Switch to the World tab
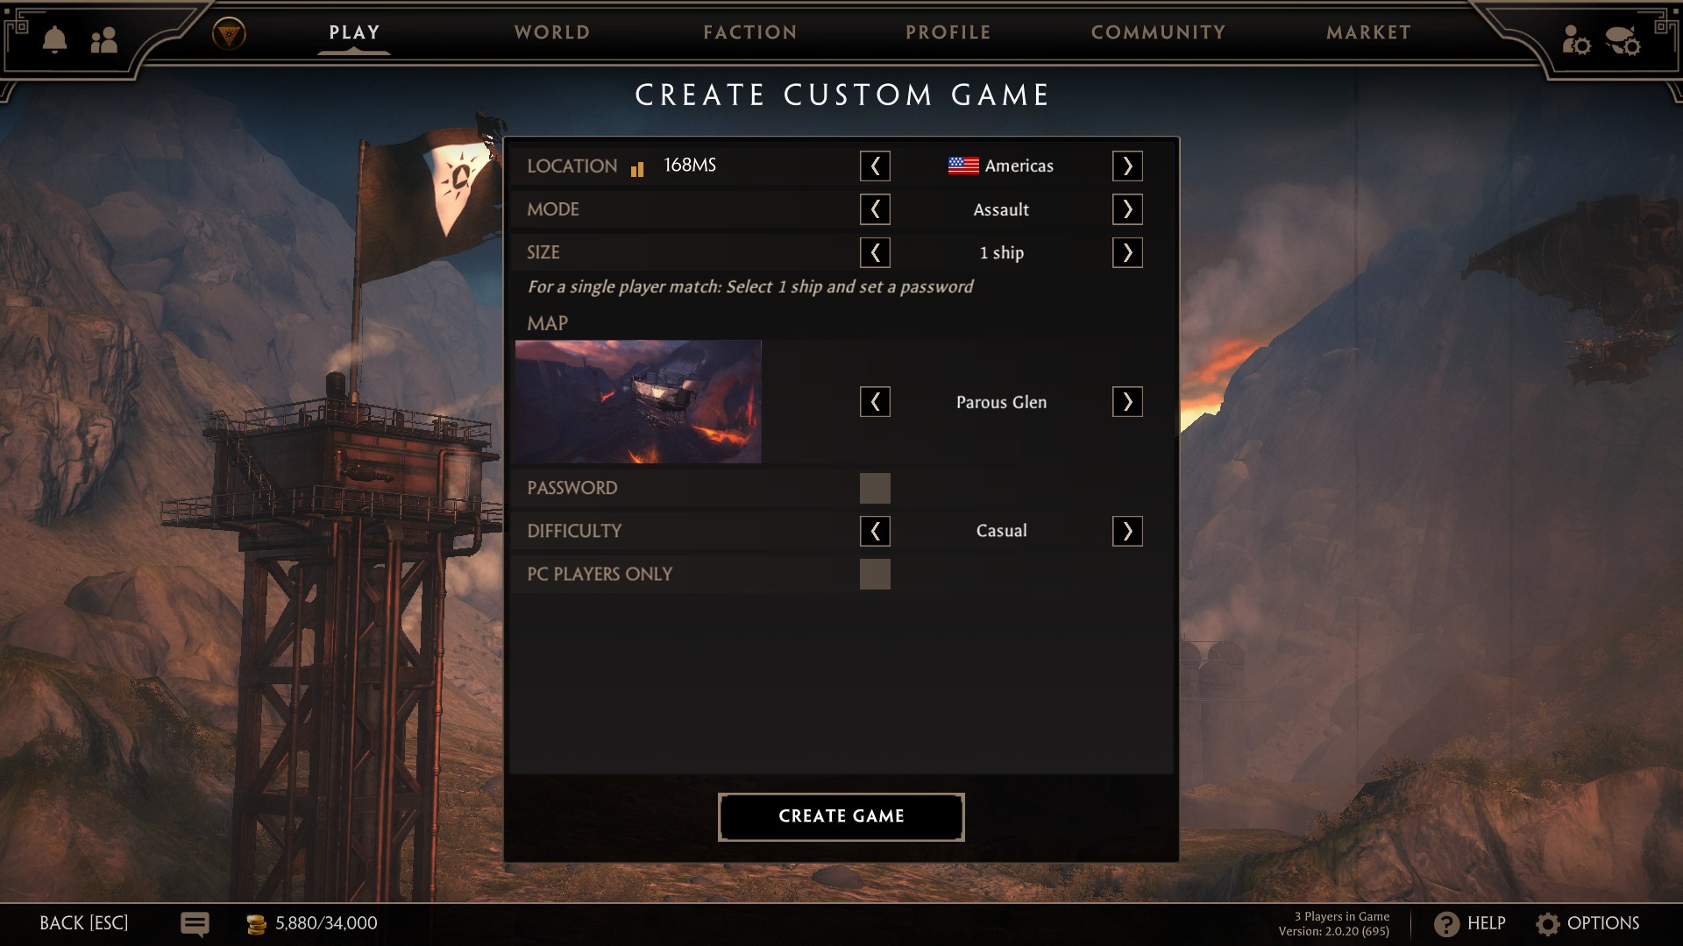1683x946 pixels. click(552, 32)
